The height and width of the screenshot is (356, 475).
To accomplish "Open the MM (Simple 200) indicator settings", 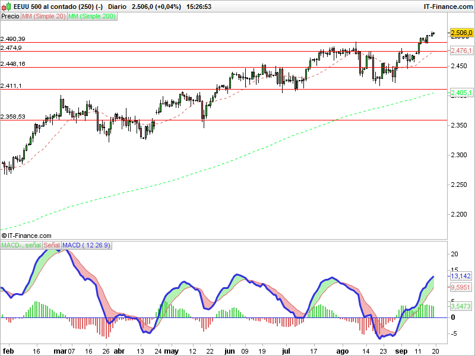I will [x=92, y=17].
